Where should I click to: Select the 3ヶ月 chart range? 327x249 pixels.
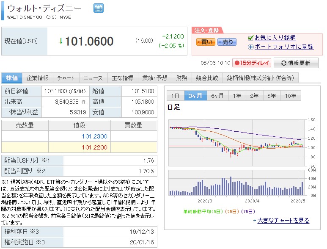[195, 96]
